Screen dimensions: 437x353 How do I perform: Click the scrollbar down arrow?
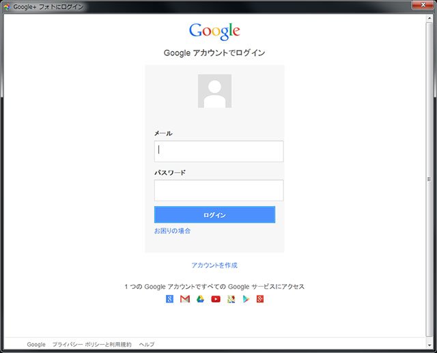429,345
